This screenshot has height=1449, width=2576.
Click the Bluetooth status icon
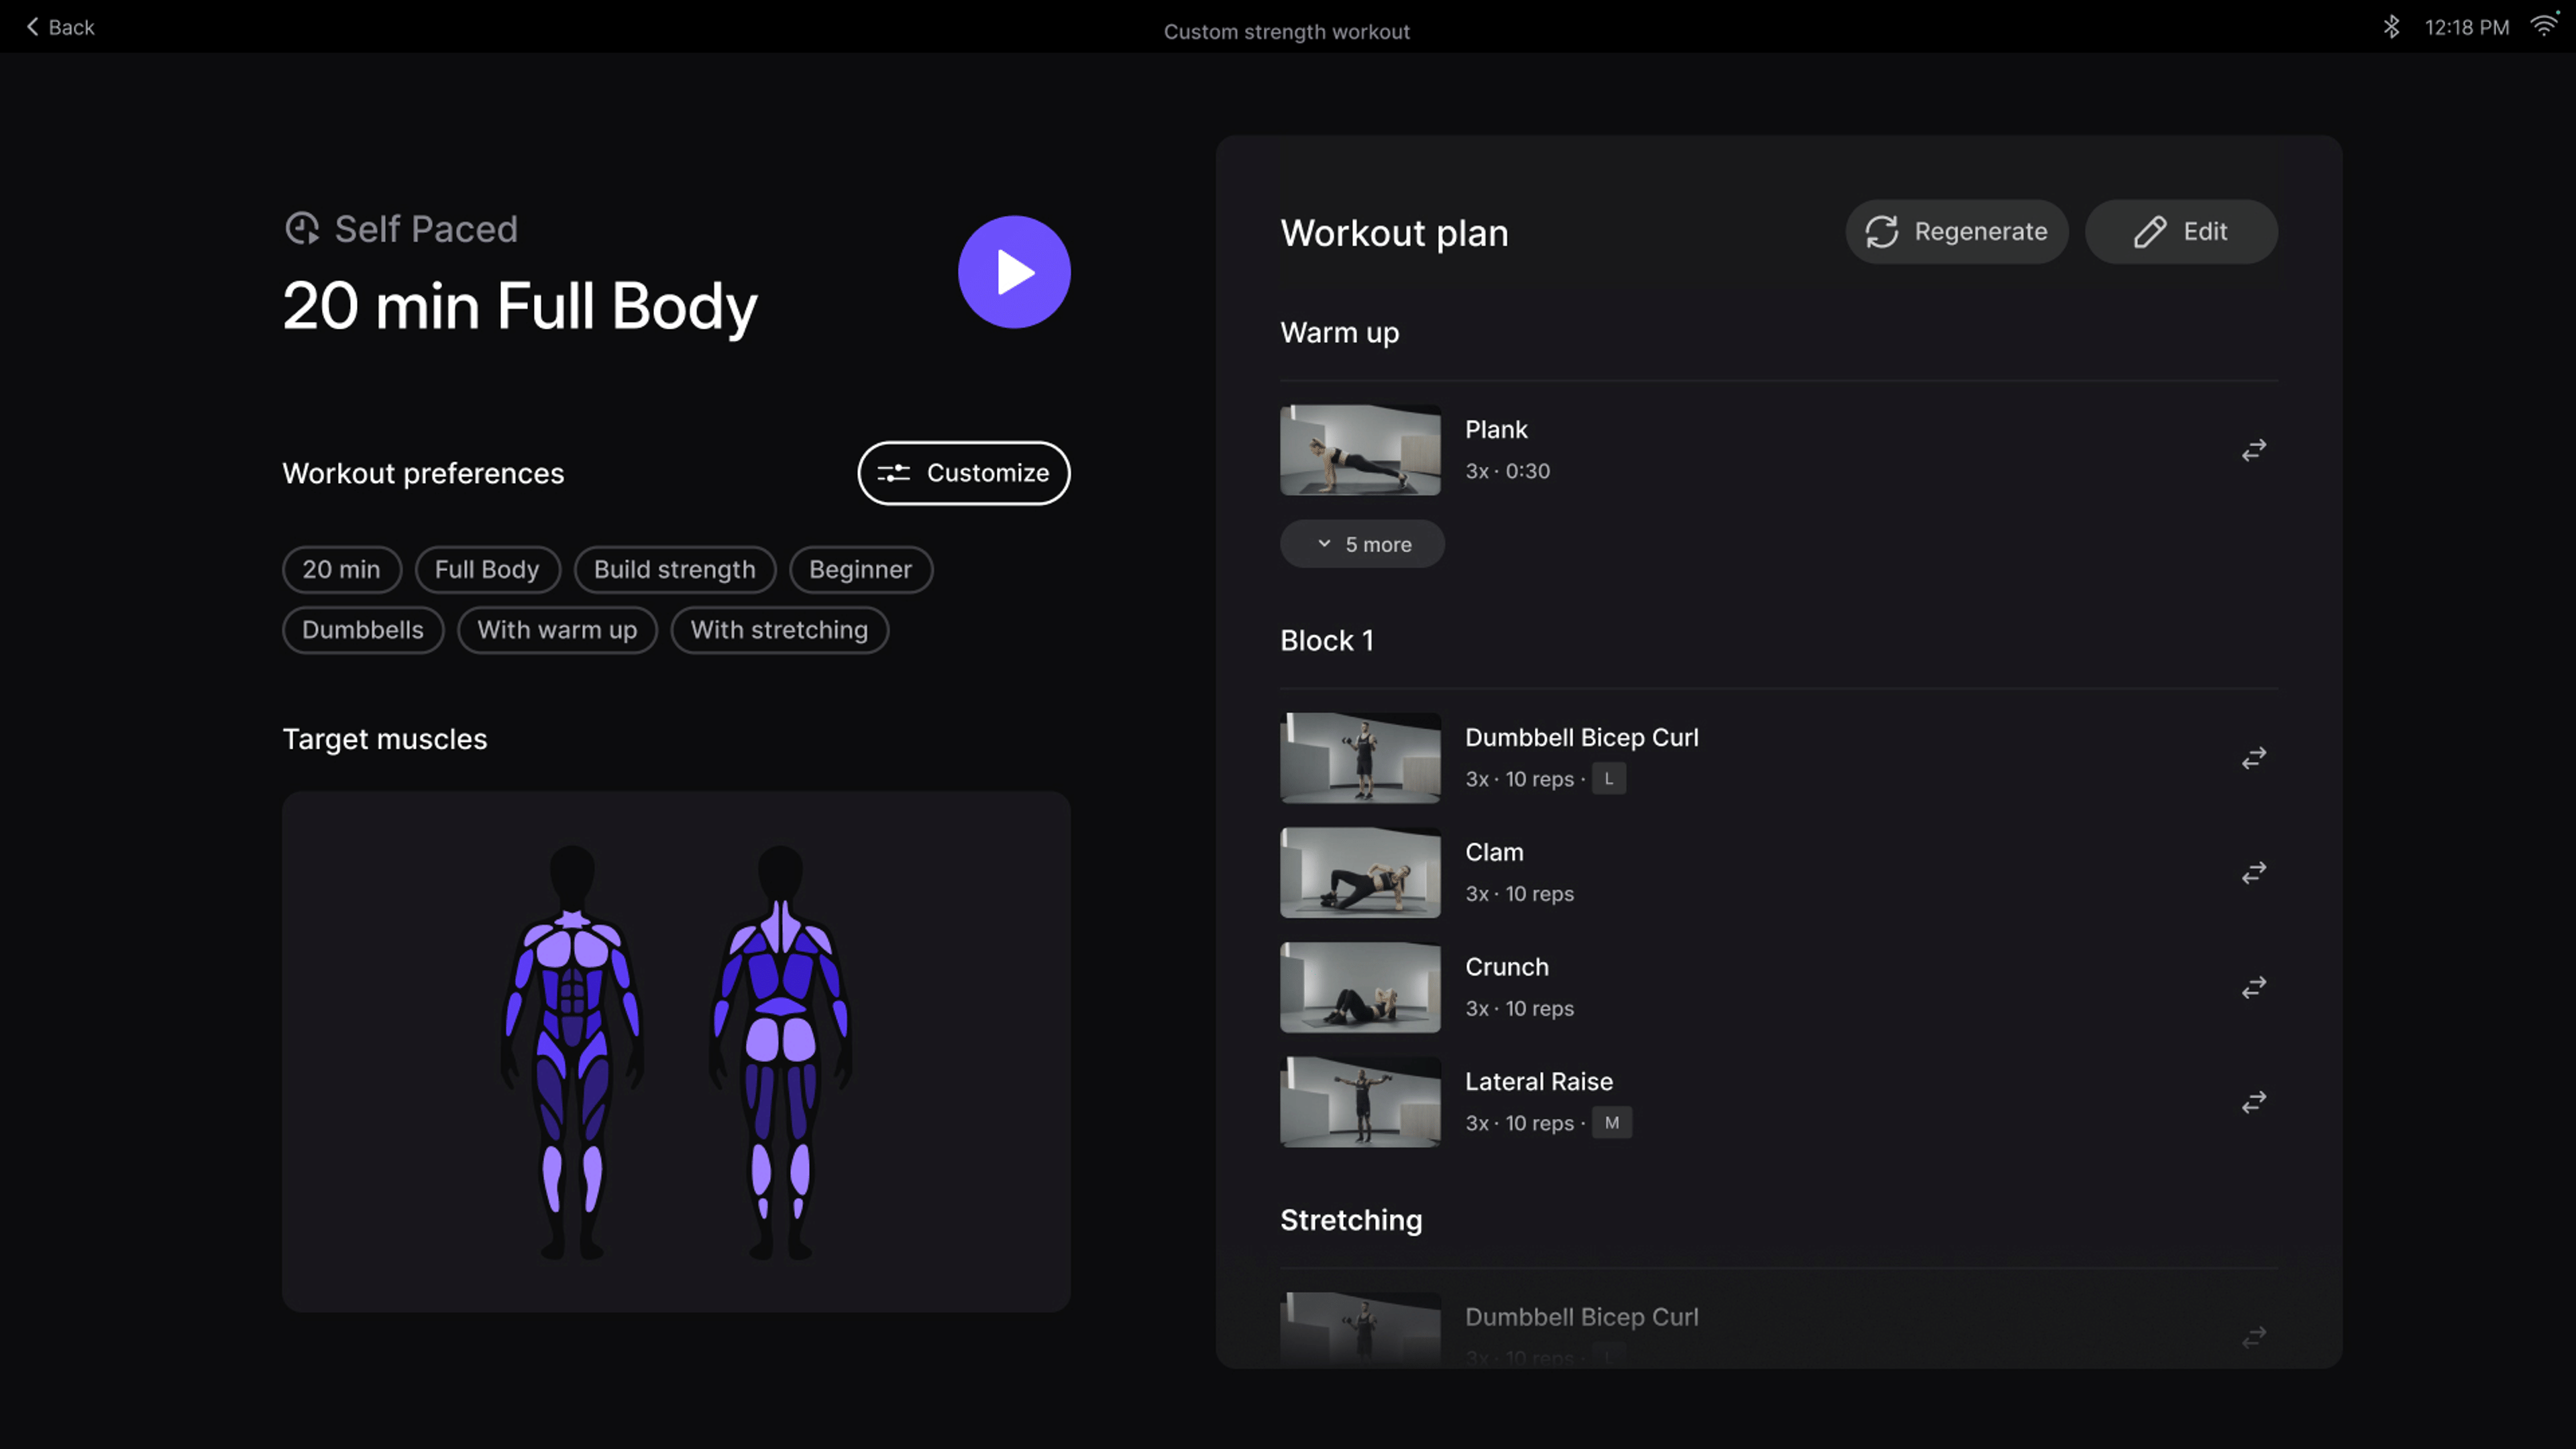pyautogui.click(x=2392, y=27)
